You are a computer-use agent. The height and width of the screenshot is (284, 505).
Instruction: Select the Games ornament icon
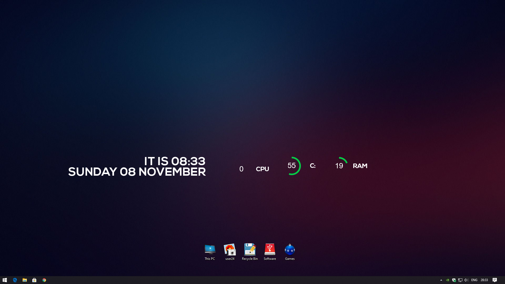coord(290,252)
